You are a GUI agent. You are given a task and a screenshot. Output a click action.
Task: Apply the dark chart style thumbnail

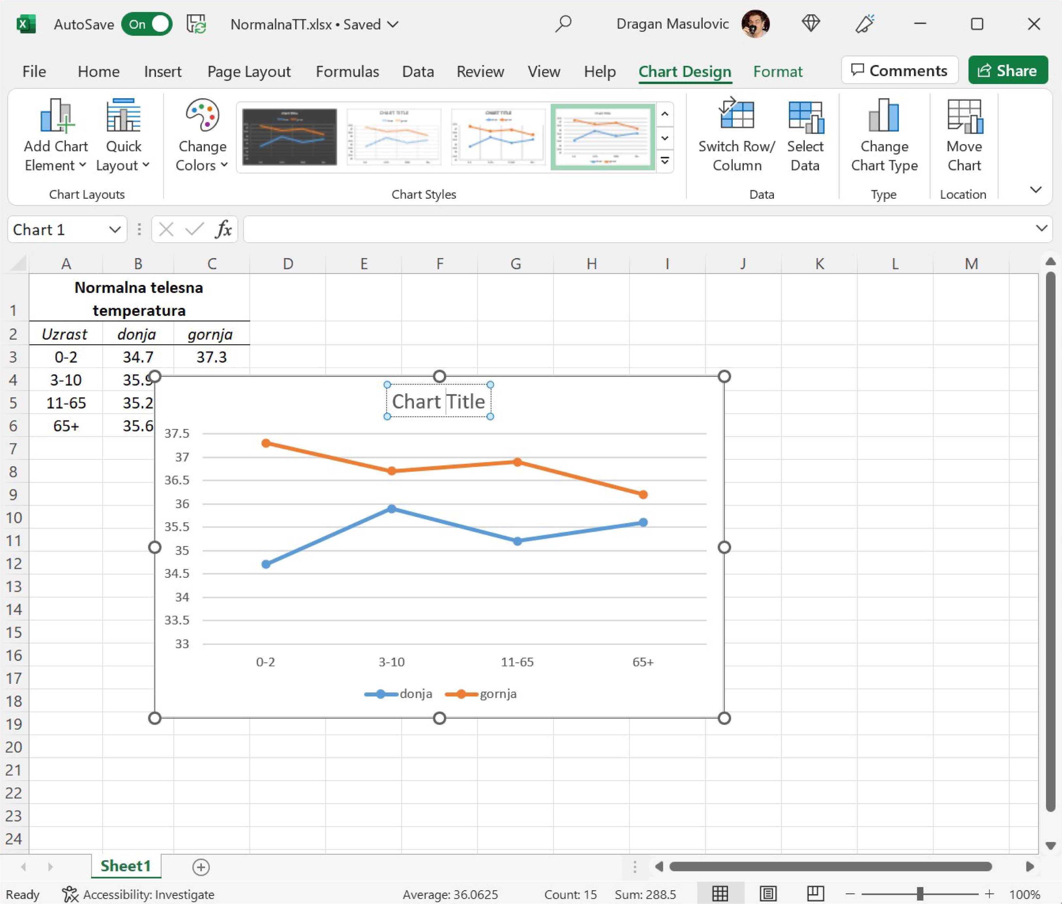tap(289, 137)
